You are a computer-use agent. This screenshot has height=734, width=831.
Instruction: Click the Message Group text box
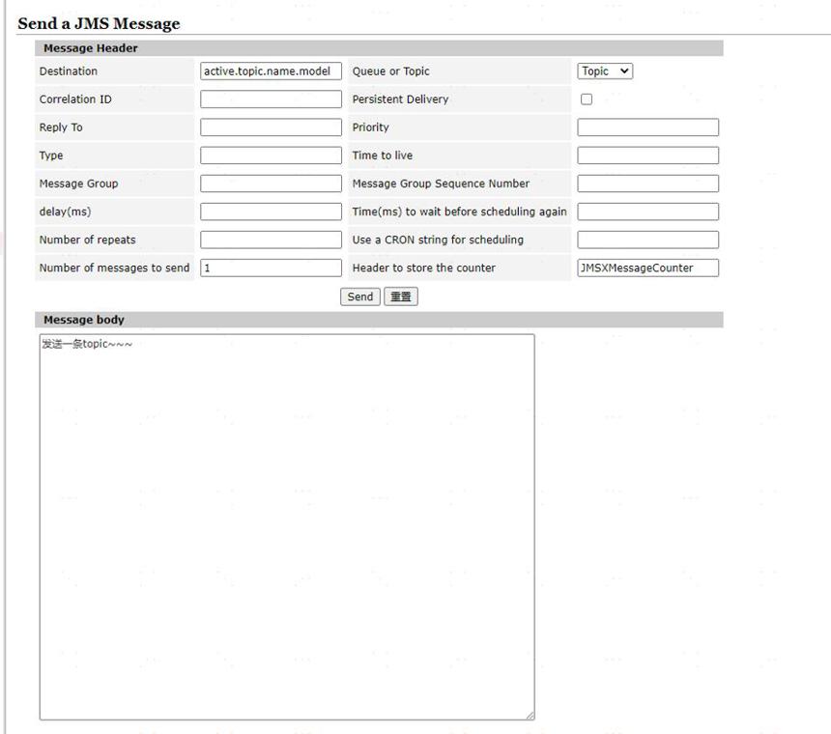271,183
